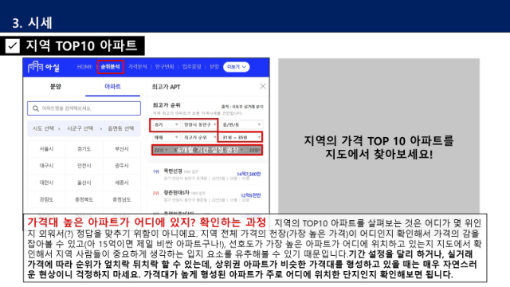Open the 경기 province dropdown
Viewport: 510px width, 287px height.
pos(167,124)
